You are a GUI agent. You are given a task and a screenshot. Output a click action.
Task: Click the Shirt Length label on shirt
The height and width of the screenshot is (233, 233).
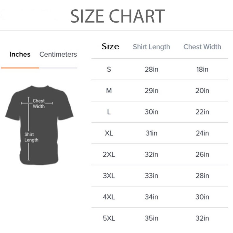(x=31, y=137)
